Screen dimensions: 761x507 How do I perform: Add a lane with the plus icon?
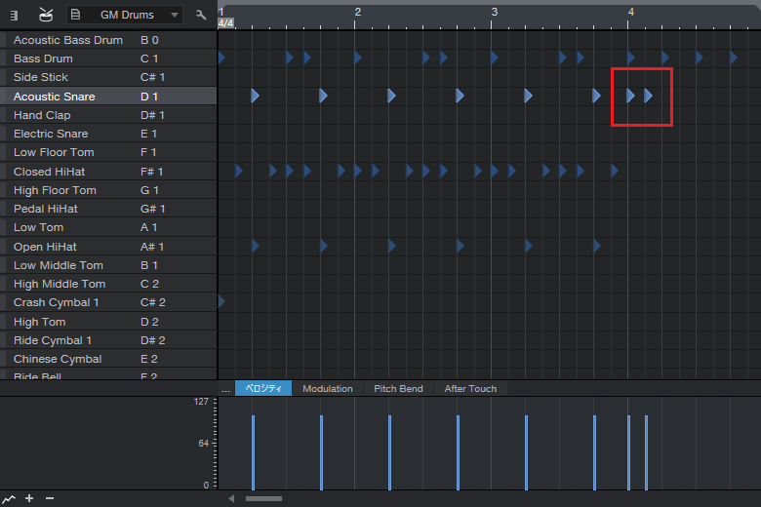pos(29,498)
